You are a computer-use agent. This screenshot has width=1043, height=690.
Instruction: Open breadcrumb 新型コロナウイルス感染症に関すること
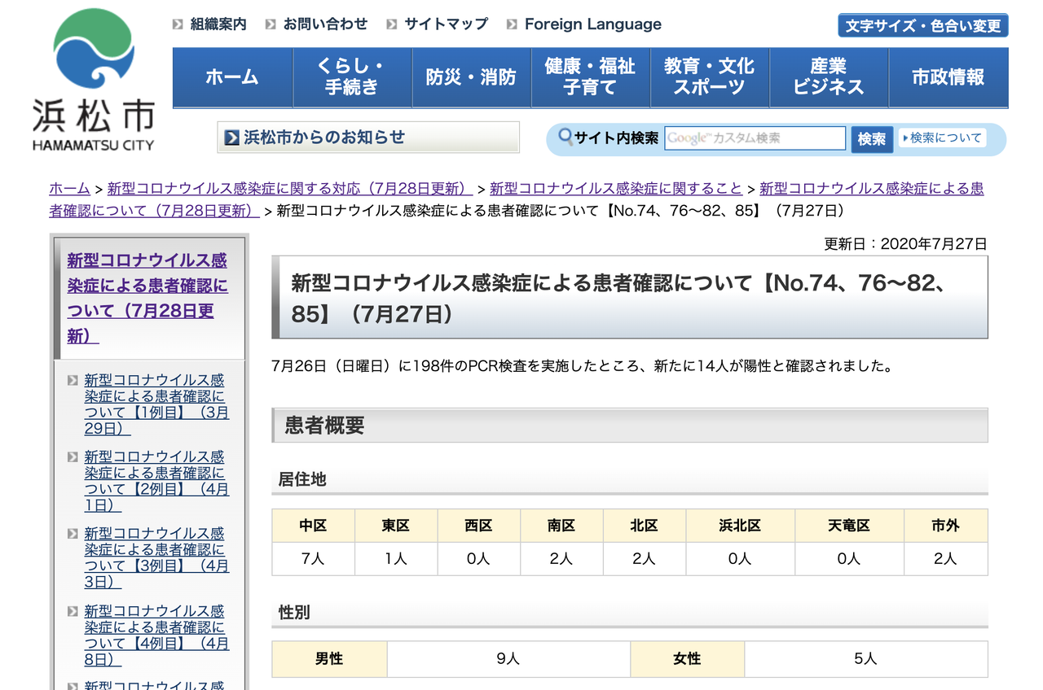point(616,189)
